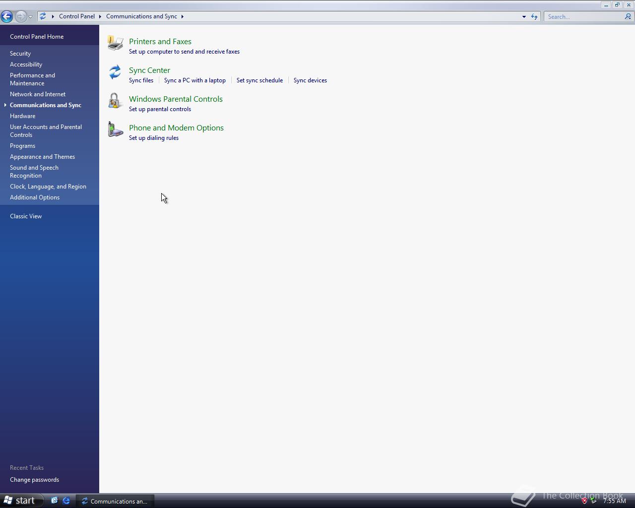This screenshot has height=508, width=635.
Task: Click the Communications and Sync breadcrumb
Action: point(141,16)
